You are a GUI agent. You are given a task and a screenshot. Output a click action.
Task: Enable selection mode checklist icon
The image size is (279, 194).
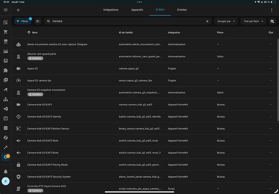[x=38, y=21]
